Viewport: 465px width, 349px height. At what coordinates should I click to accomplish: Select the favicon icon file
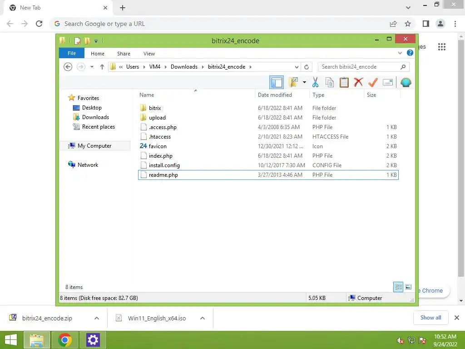pos(268,146)
